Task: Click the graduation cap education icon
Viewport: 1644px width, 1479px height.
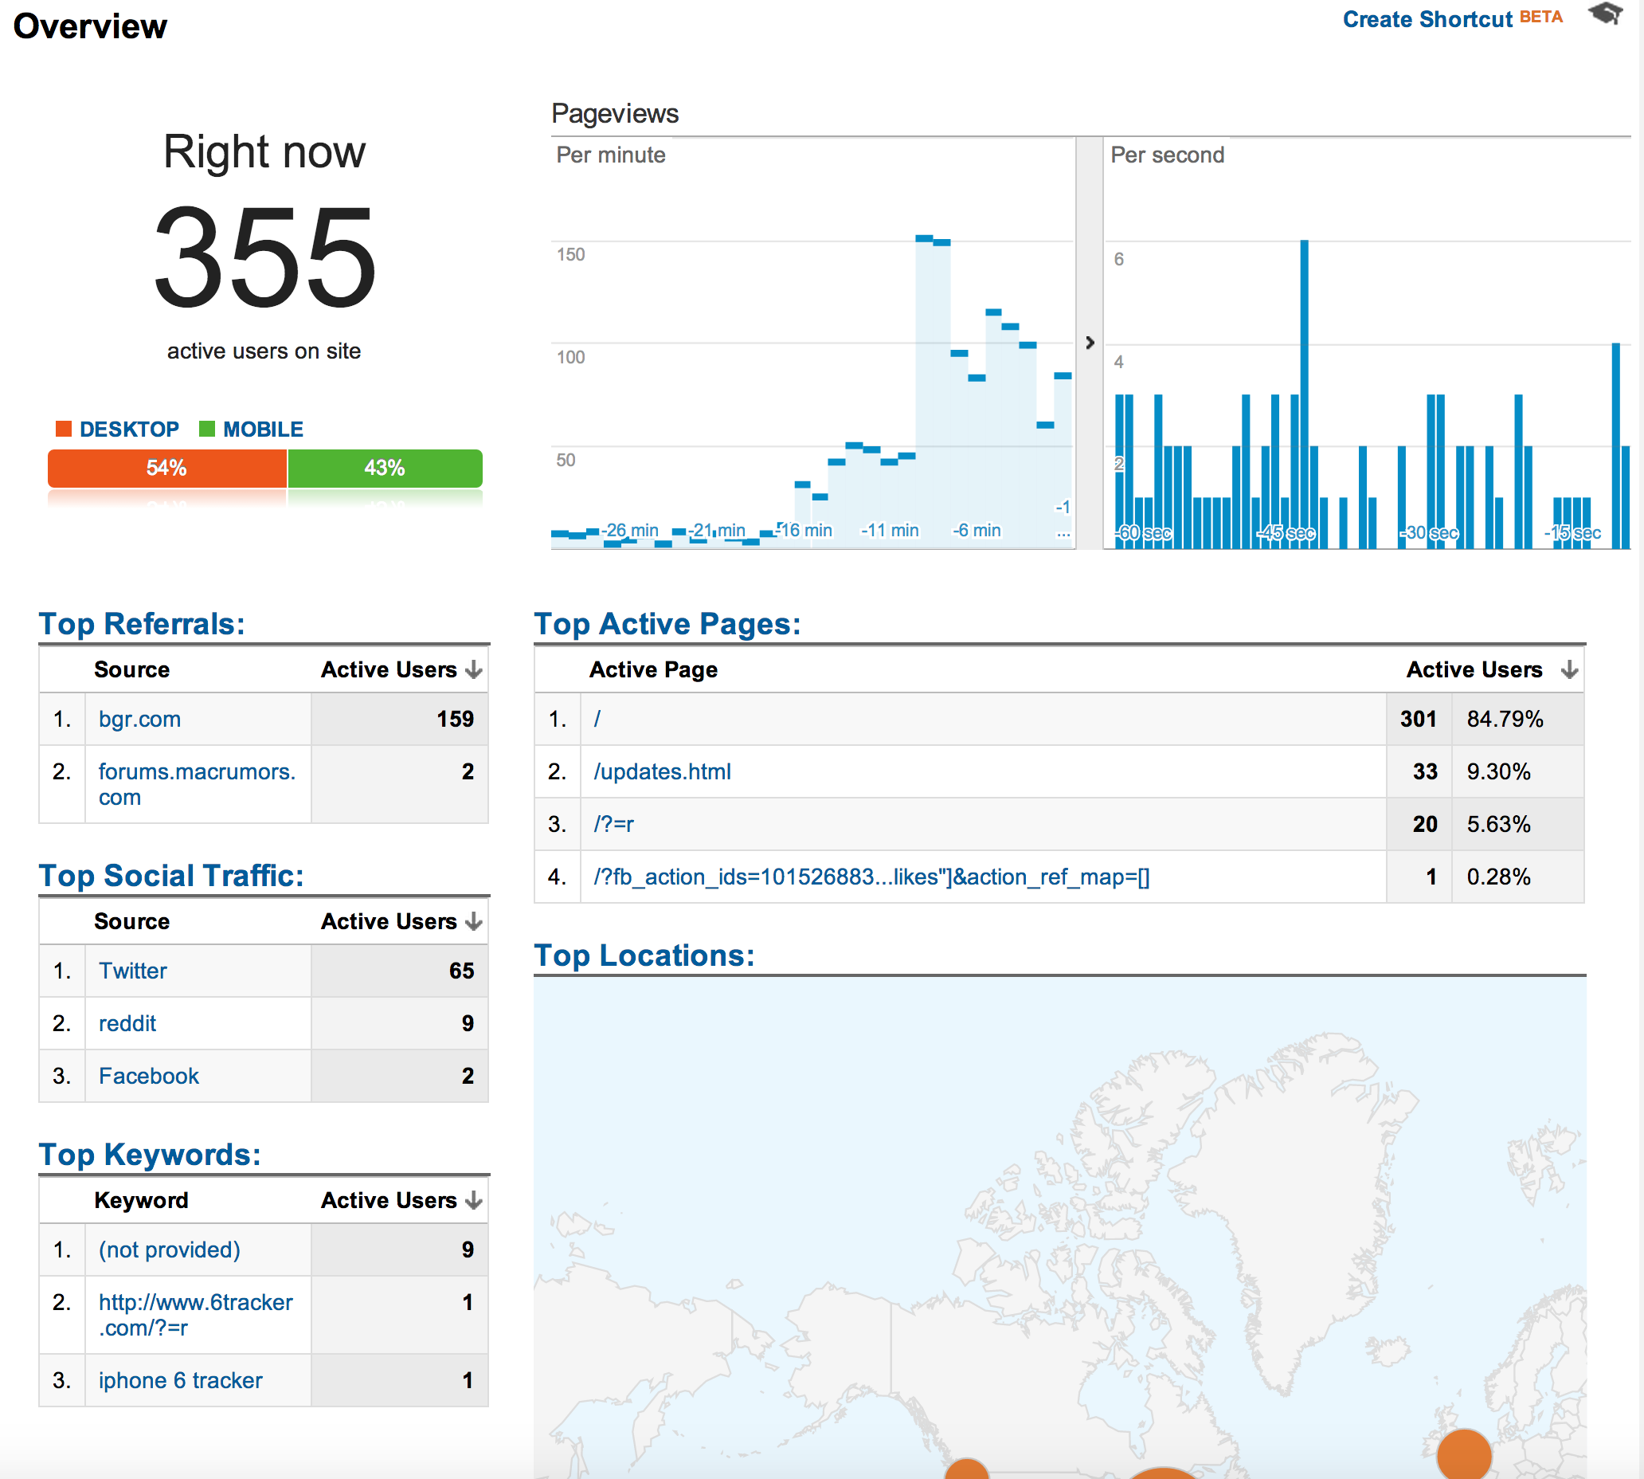Action: [1605, 14]
